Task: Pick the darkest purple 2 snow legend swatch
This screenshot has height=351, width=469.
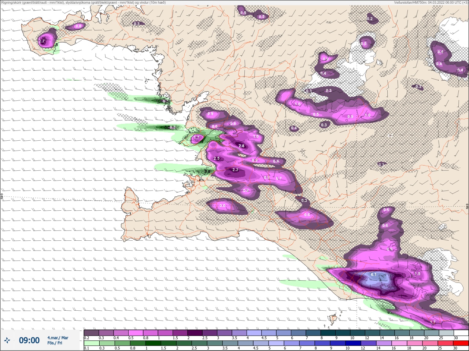Action: tap(195, 333)
